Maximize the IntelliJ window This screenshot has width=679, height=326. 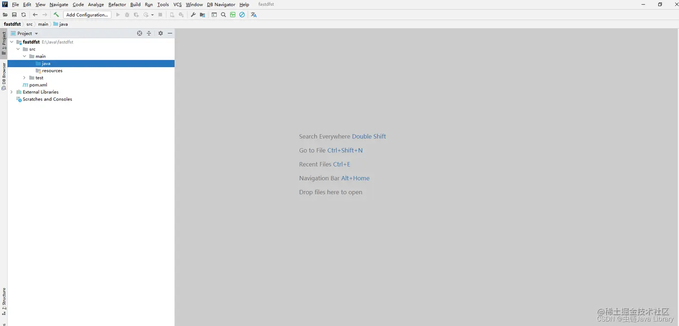pyautogui.click(x=660, y=4)
